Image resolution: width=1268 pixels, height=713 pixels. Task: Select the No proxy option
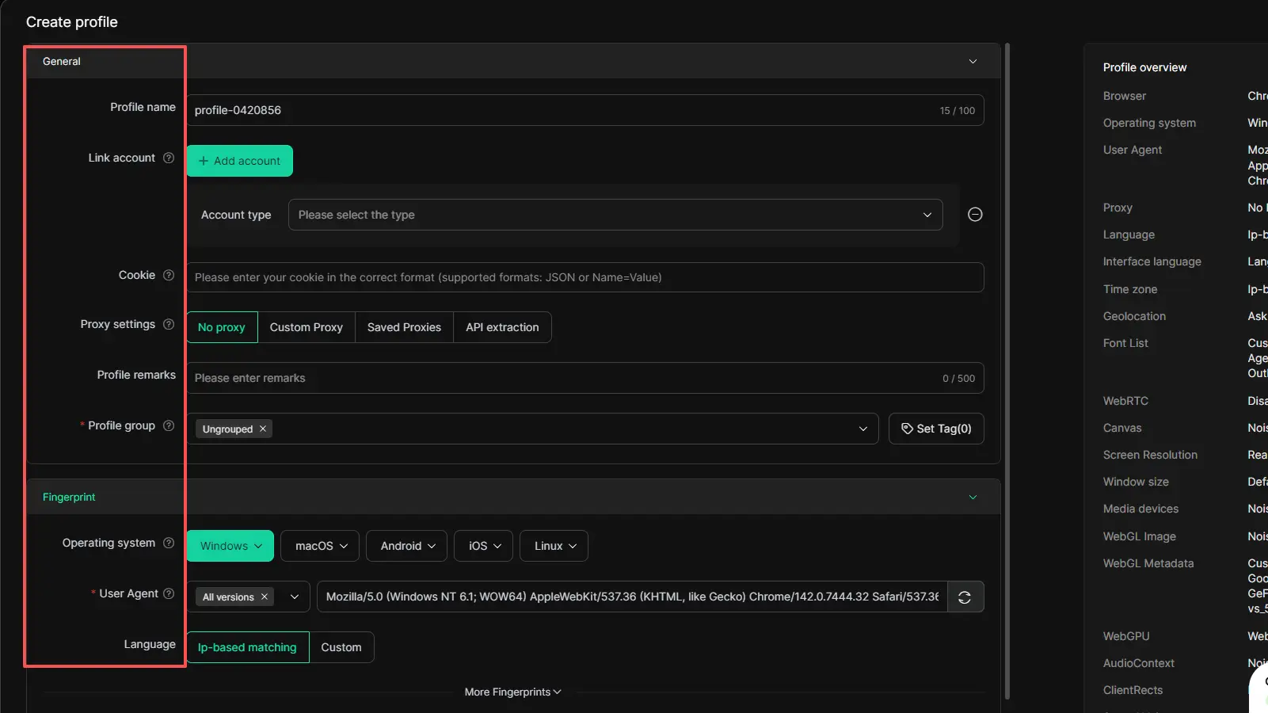pos(222,327)
